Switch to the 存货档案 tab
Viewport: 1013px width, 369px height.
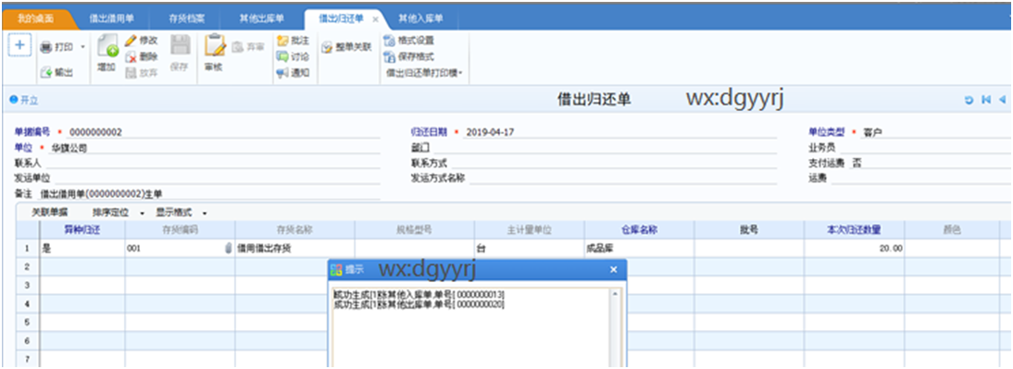(x=187, y=18)
